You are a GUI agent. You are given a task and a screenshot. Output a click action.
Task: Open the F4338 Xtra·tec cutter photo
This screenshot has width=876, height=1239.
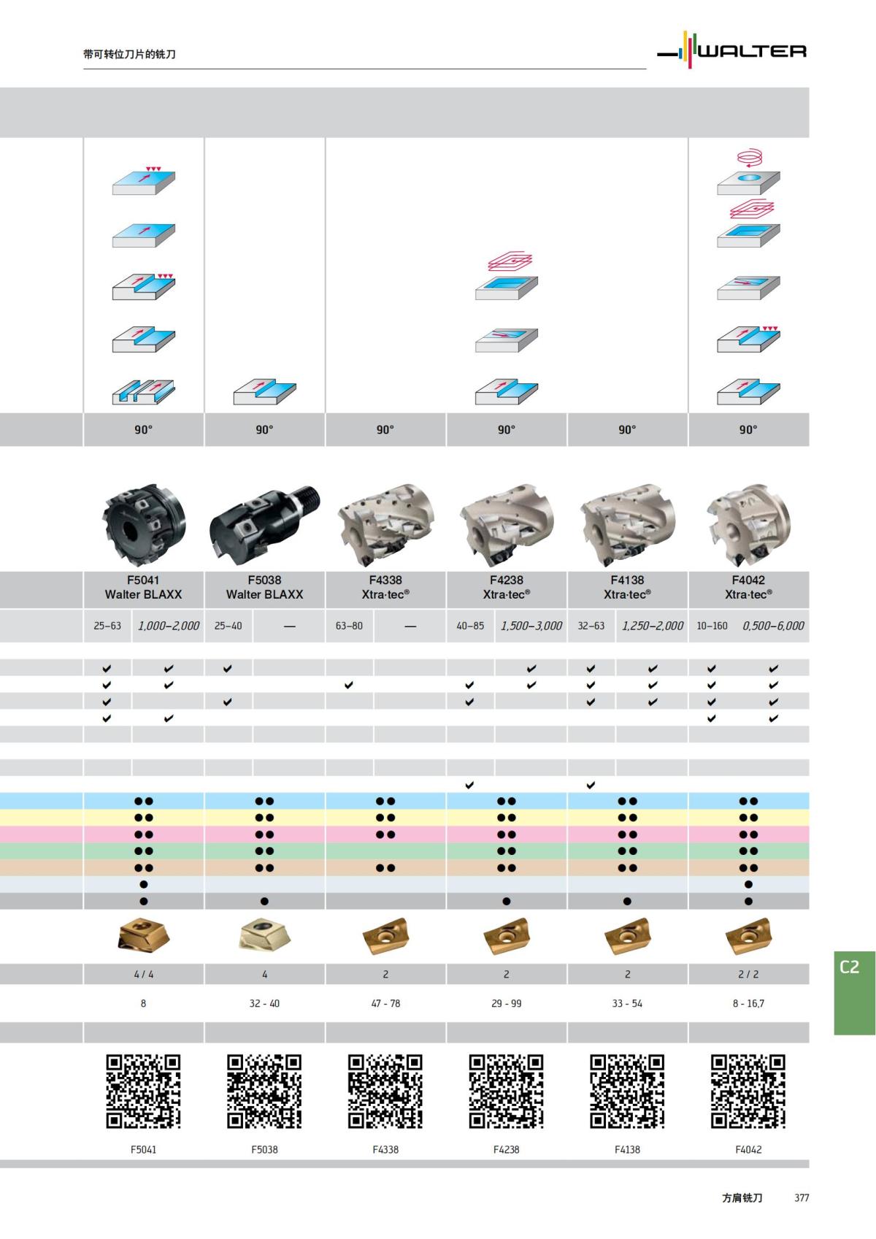click(x=386, y=524)
